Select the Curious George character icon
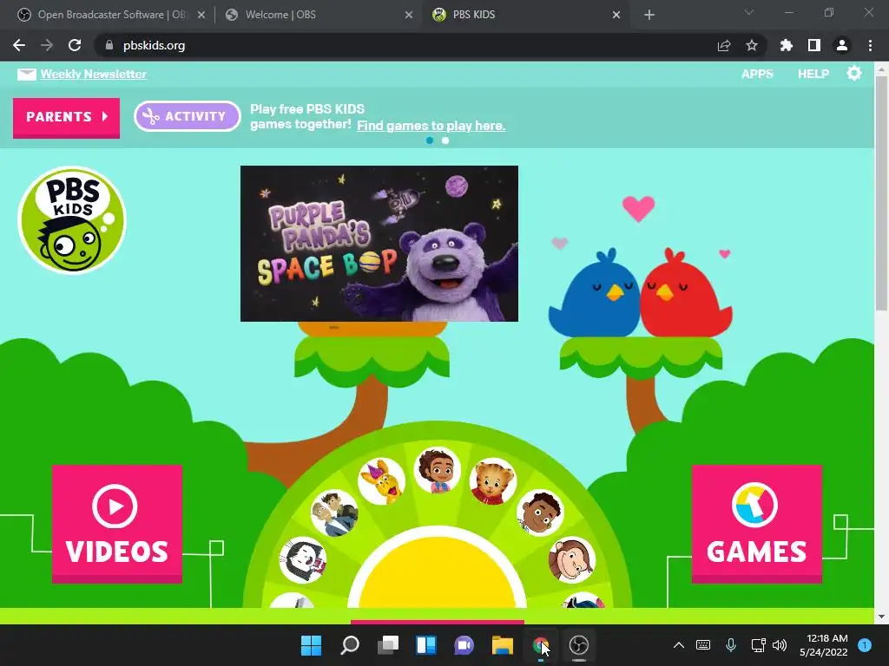The image size is (889, 666). [571, 559]
